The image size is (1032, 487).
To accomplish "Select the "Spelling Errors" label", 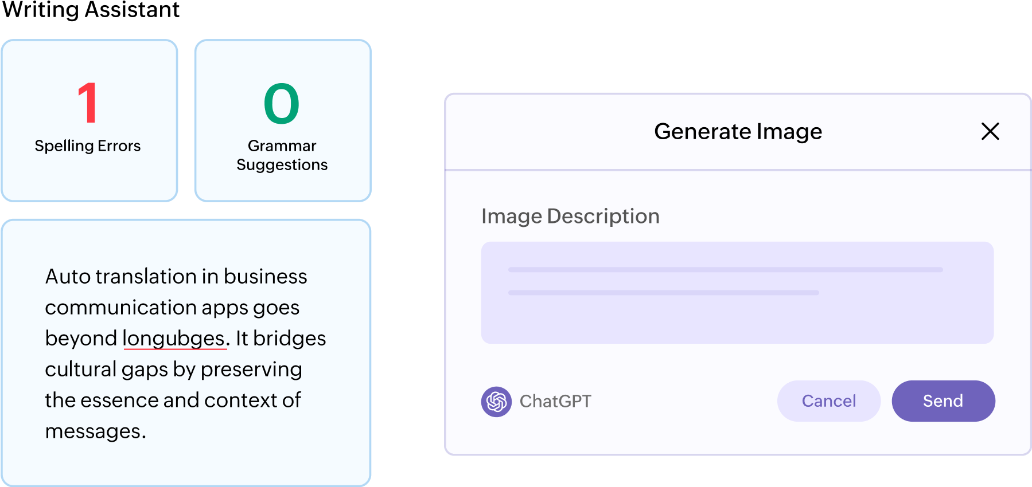I will (x=88, y=146).
